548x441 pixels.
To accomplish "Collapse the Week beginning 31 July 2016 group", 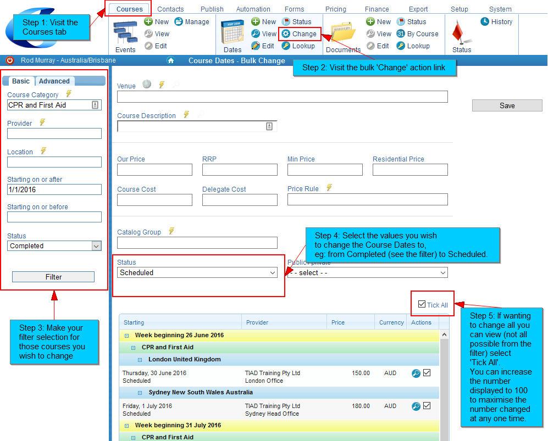I will [x=126, y=426].
